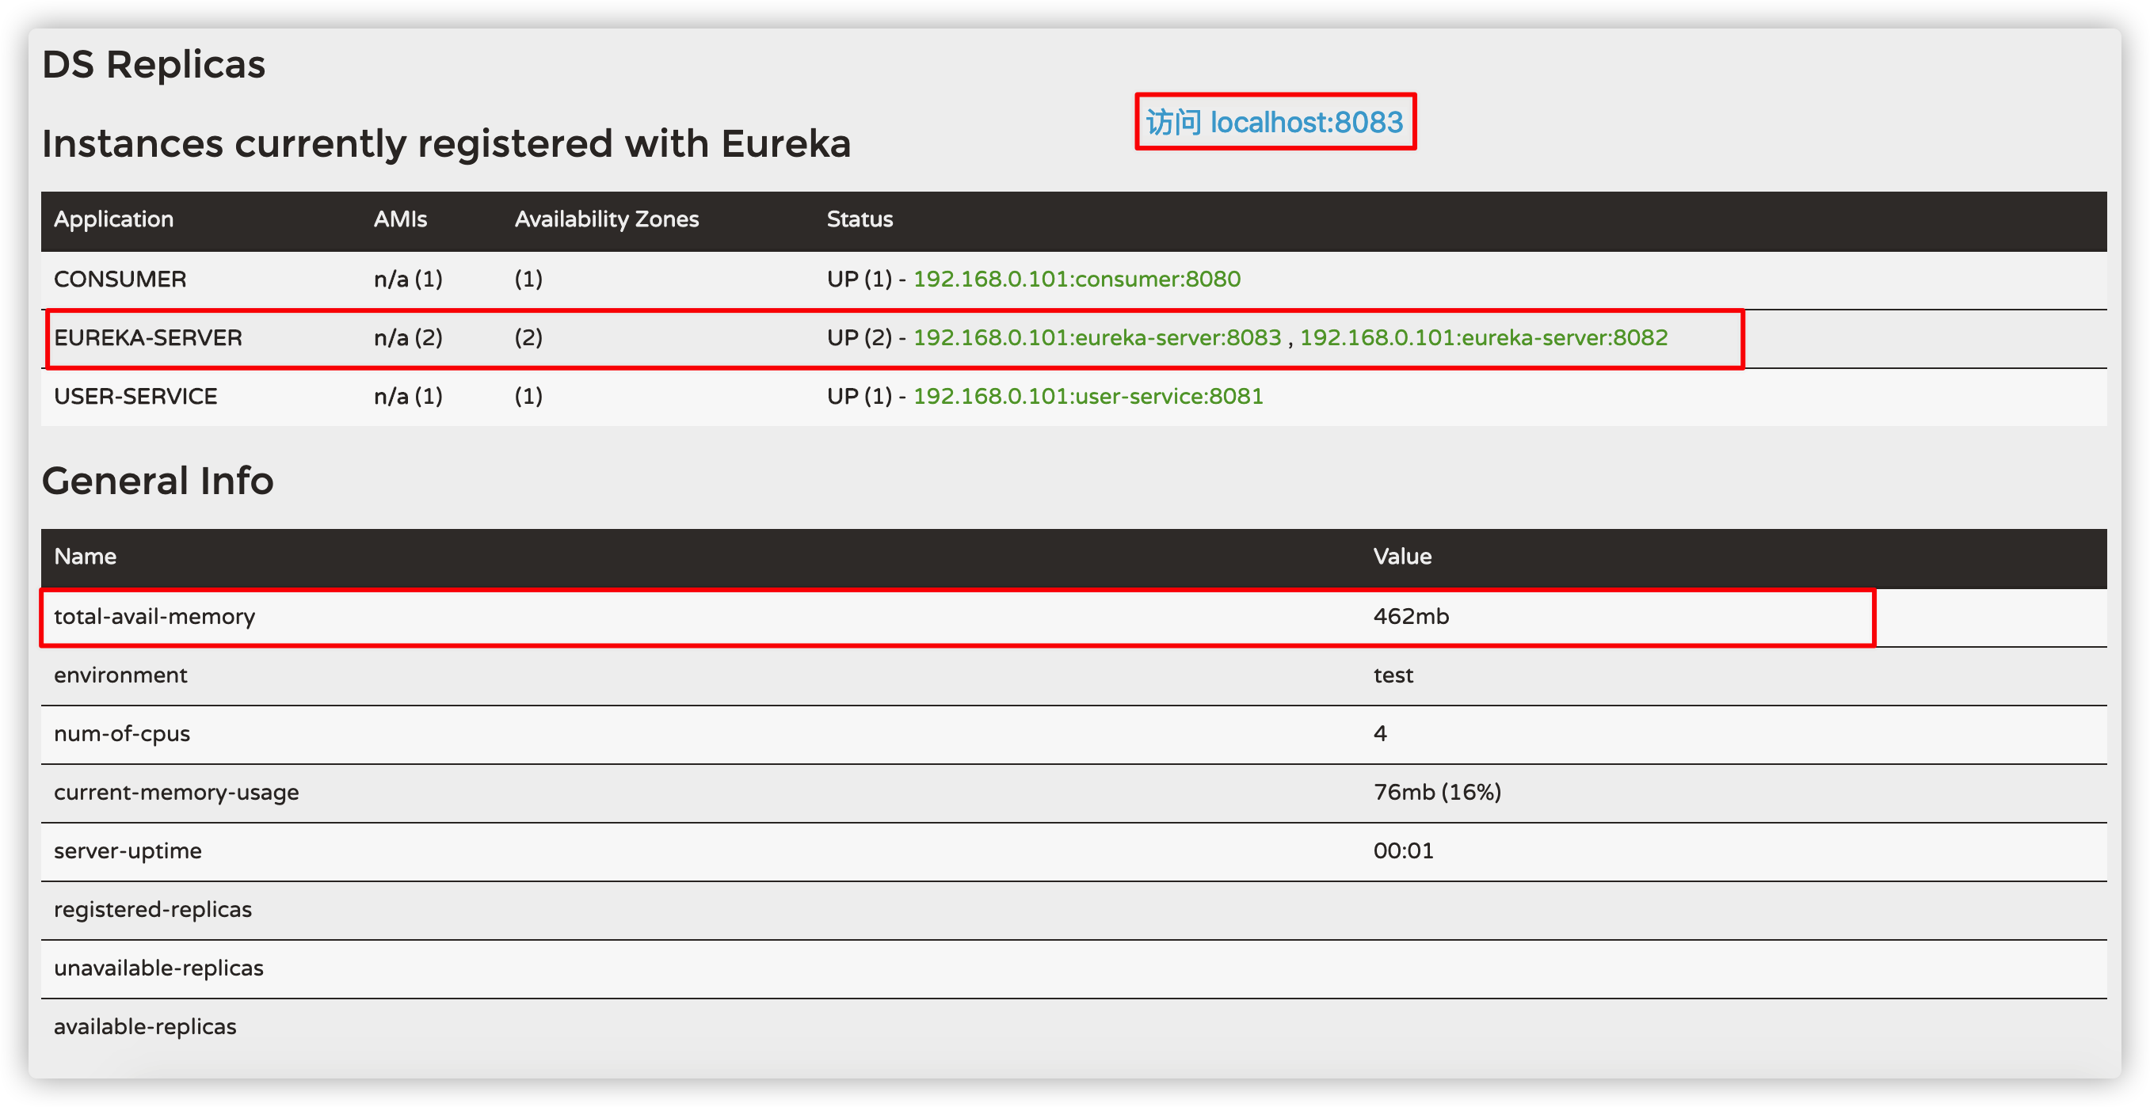The height and width of the screenshot is (1107, 2150).
Task: Open the consumer:8080 instance link
Action: pos(1076,279)
